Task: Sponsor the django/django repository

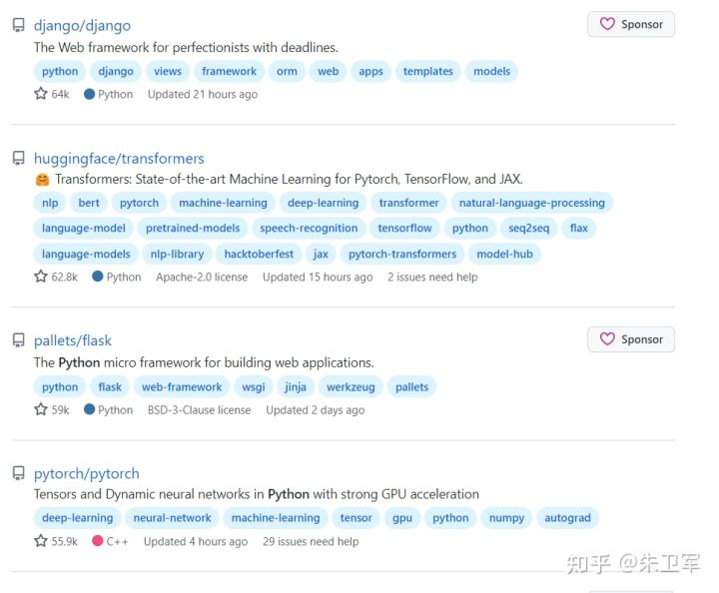Action: pos(631,24)
